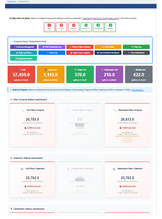Open the inactive Center Main Engine card
Image resolution: width=162 pixels, height=219 pixels.
click(80, 125)
